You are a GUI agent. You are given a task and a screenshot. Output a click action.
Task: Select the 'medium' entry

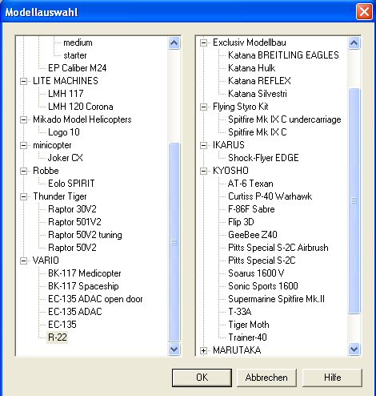(78, 42)
